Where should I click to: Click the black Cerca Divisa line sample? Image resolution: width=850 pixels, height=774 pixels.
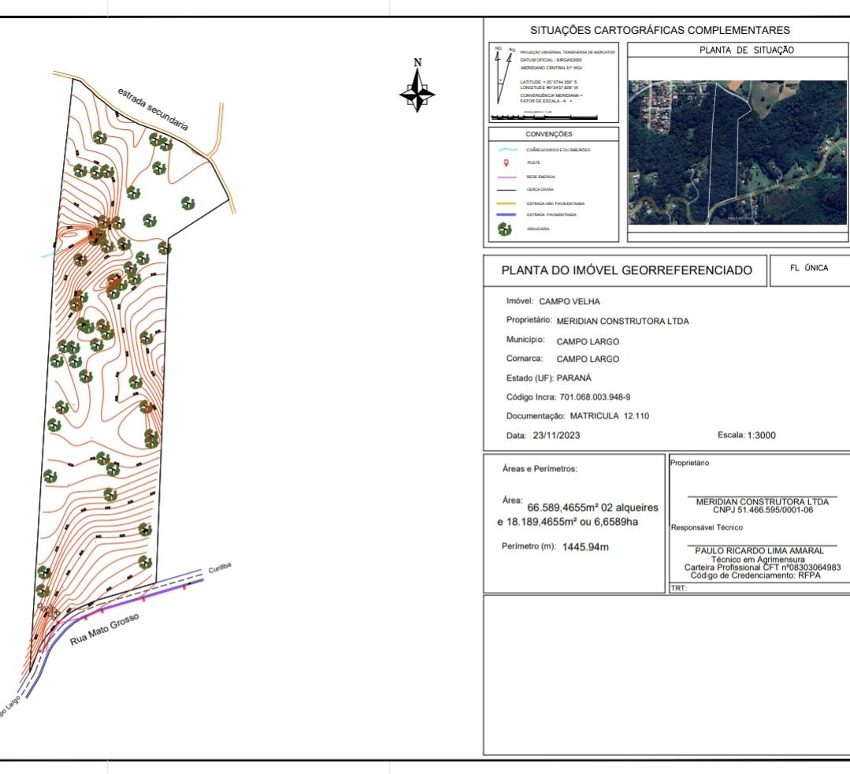tap(507, 190)
